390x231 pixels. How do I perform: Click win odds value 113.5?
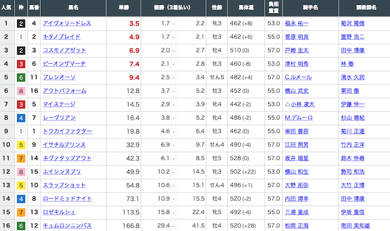pyautogui.click(x=131, y=212)
